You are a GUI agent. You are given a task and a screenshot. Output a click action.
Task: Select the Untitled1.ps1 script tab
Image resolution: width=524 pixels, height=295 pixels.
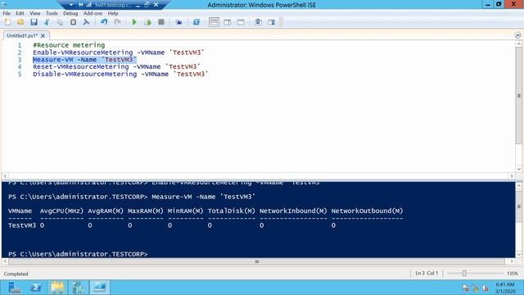(x=22, y=35)
